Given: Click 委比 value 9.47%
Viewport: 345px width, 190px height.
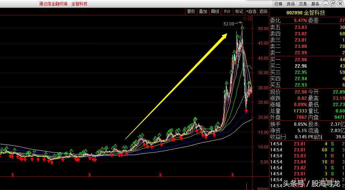Looking at the screenshot, I should click(x=300, y=21).
